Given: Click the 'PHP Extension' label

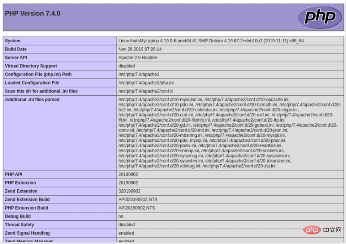Looking at the screenshot, I should (20, 183).
